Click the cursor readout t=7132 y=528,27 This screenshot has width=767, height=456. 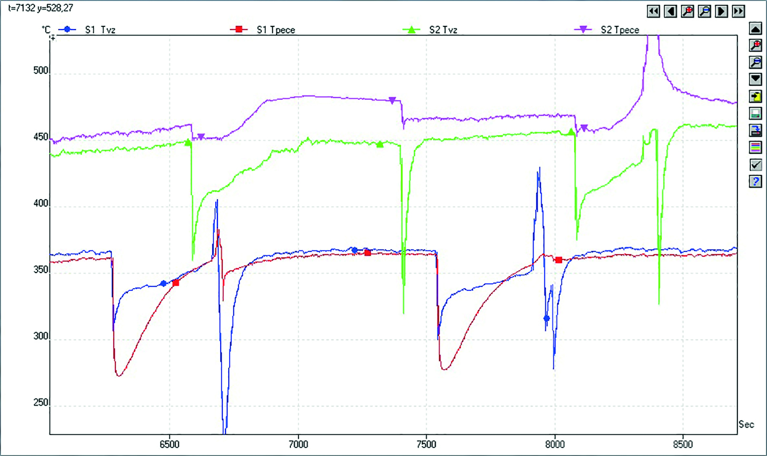pos(41,8)
